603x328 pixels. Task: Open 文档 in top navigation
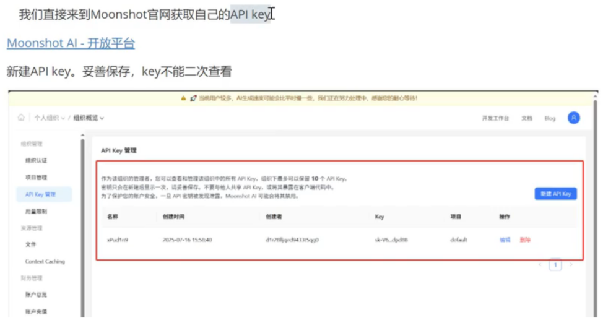527,118
